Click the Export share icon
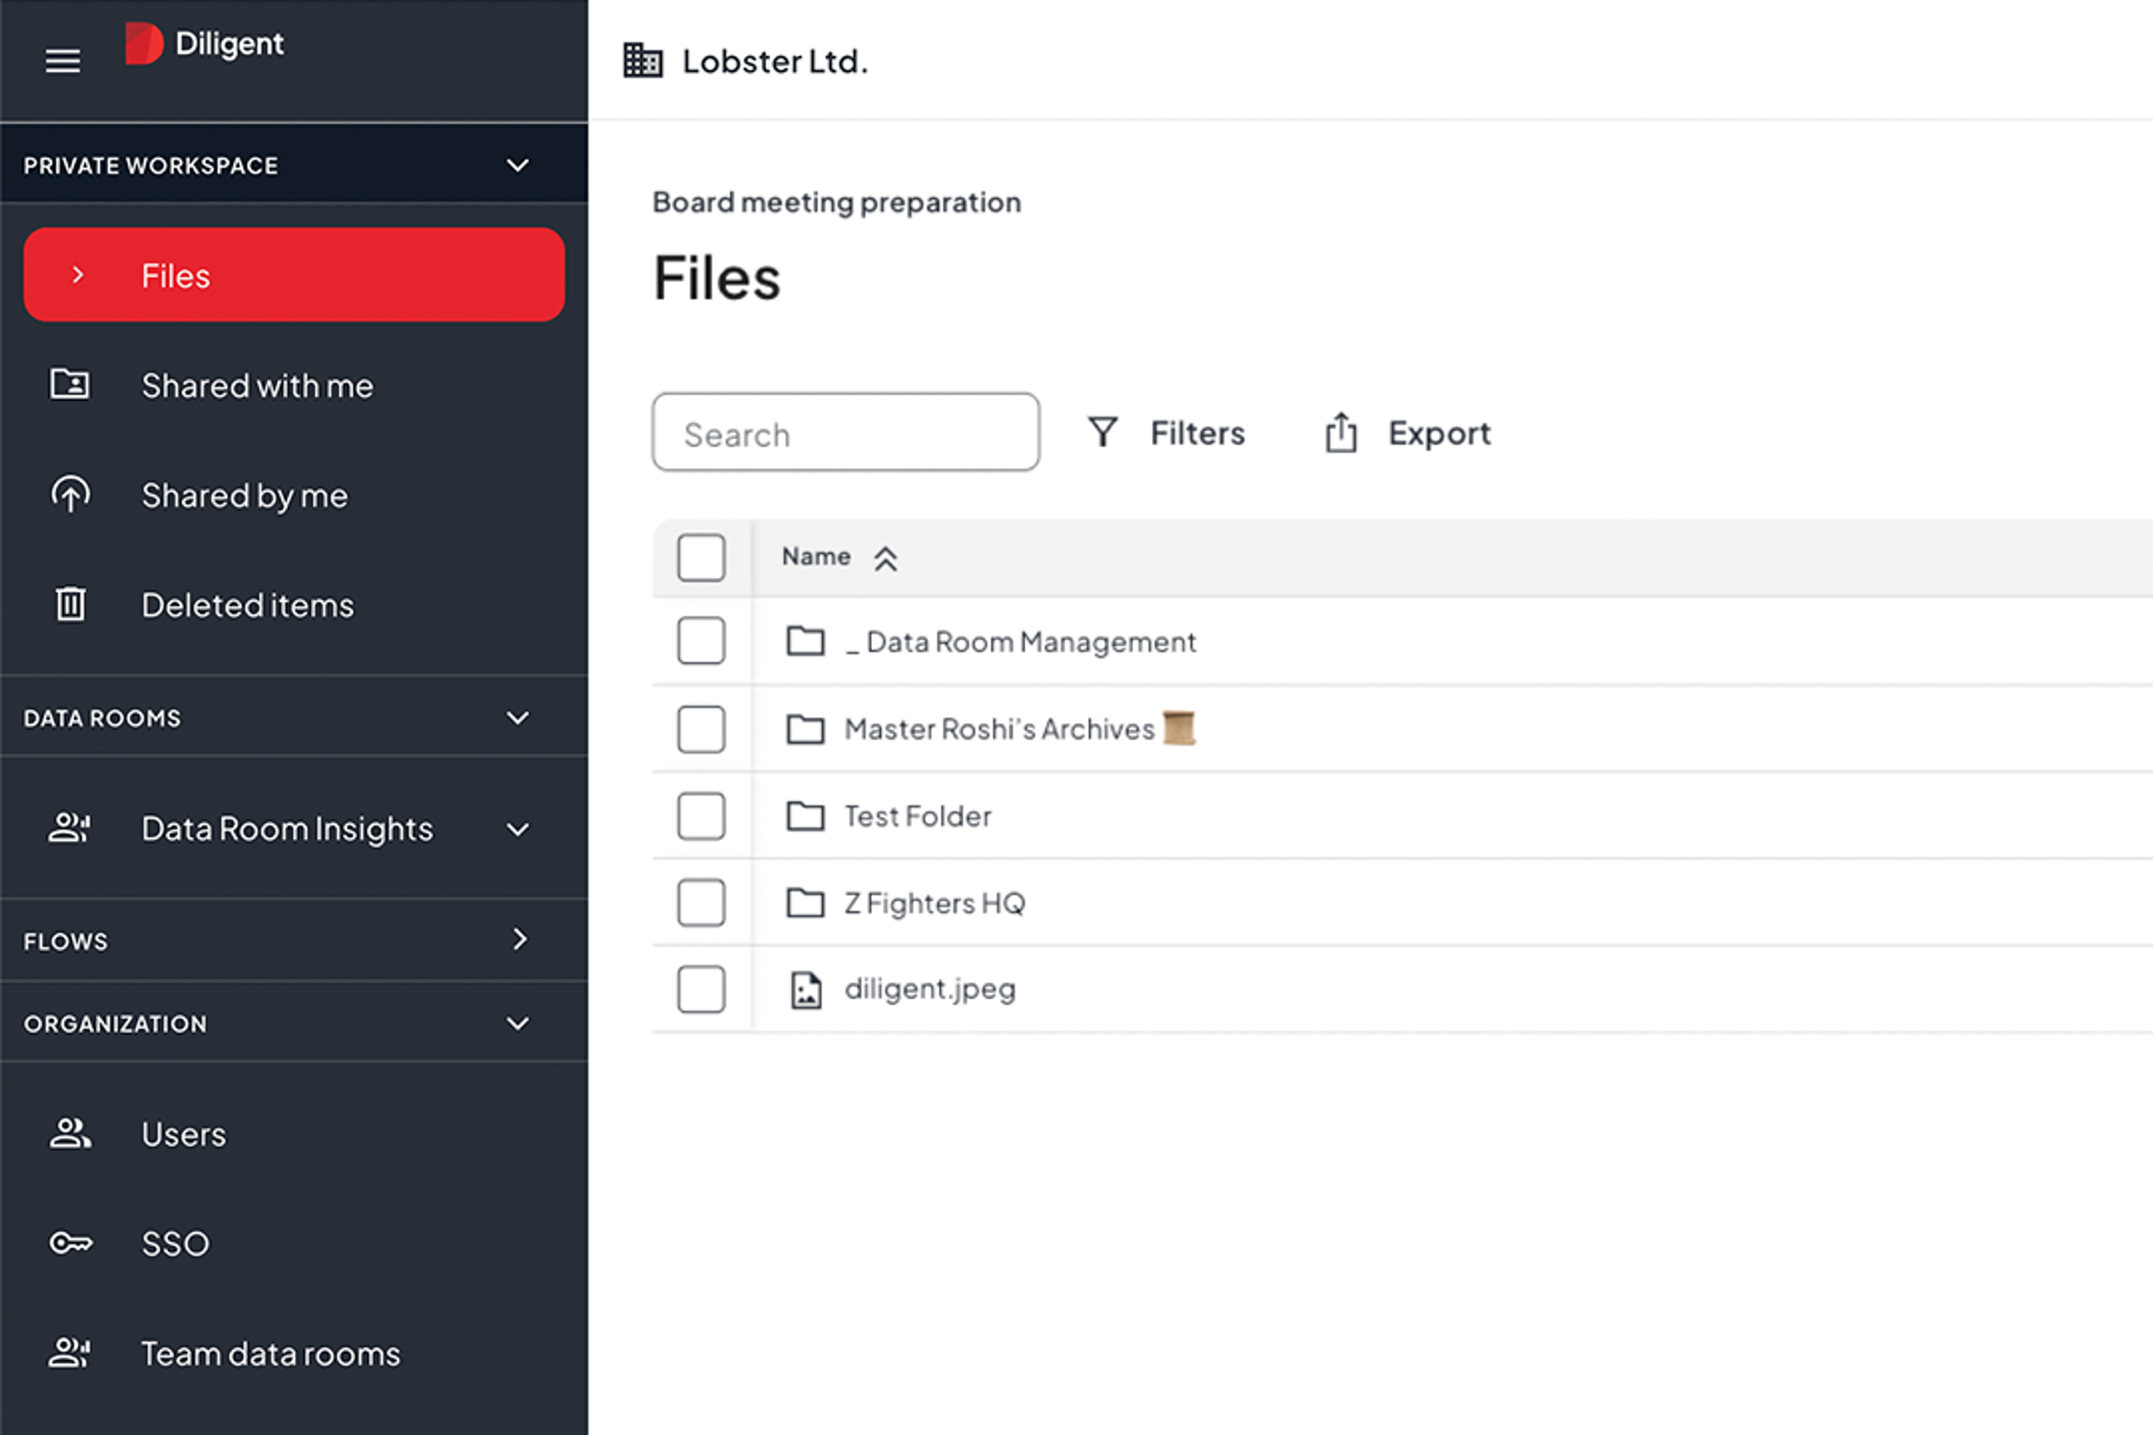Image resolution: width=2153 pixels, height=1435 pixels. coord(1340,432)
